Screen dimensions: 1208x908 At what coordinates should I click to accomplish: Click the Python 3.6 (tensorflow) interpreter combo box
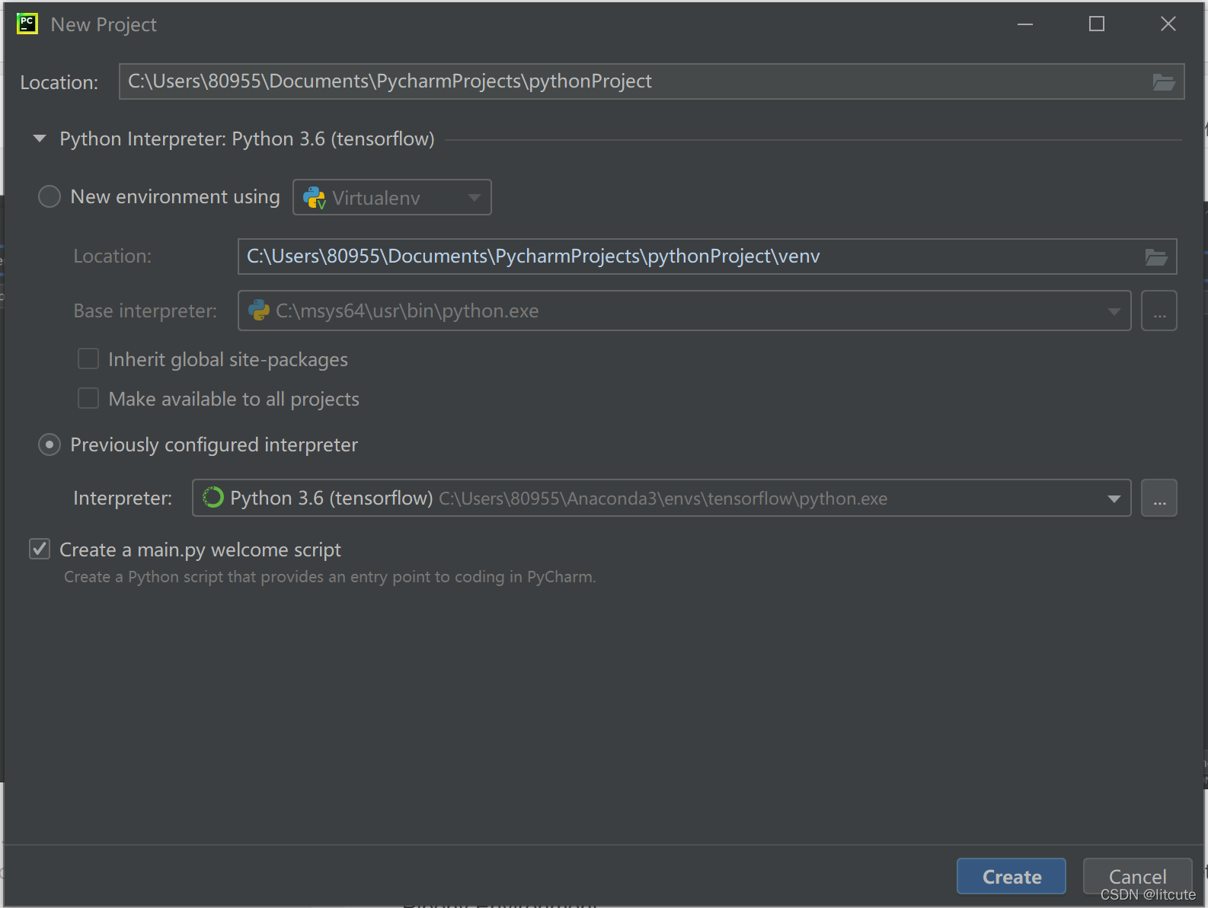[661, 498]
